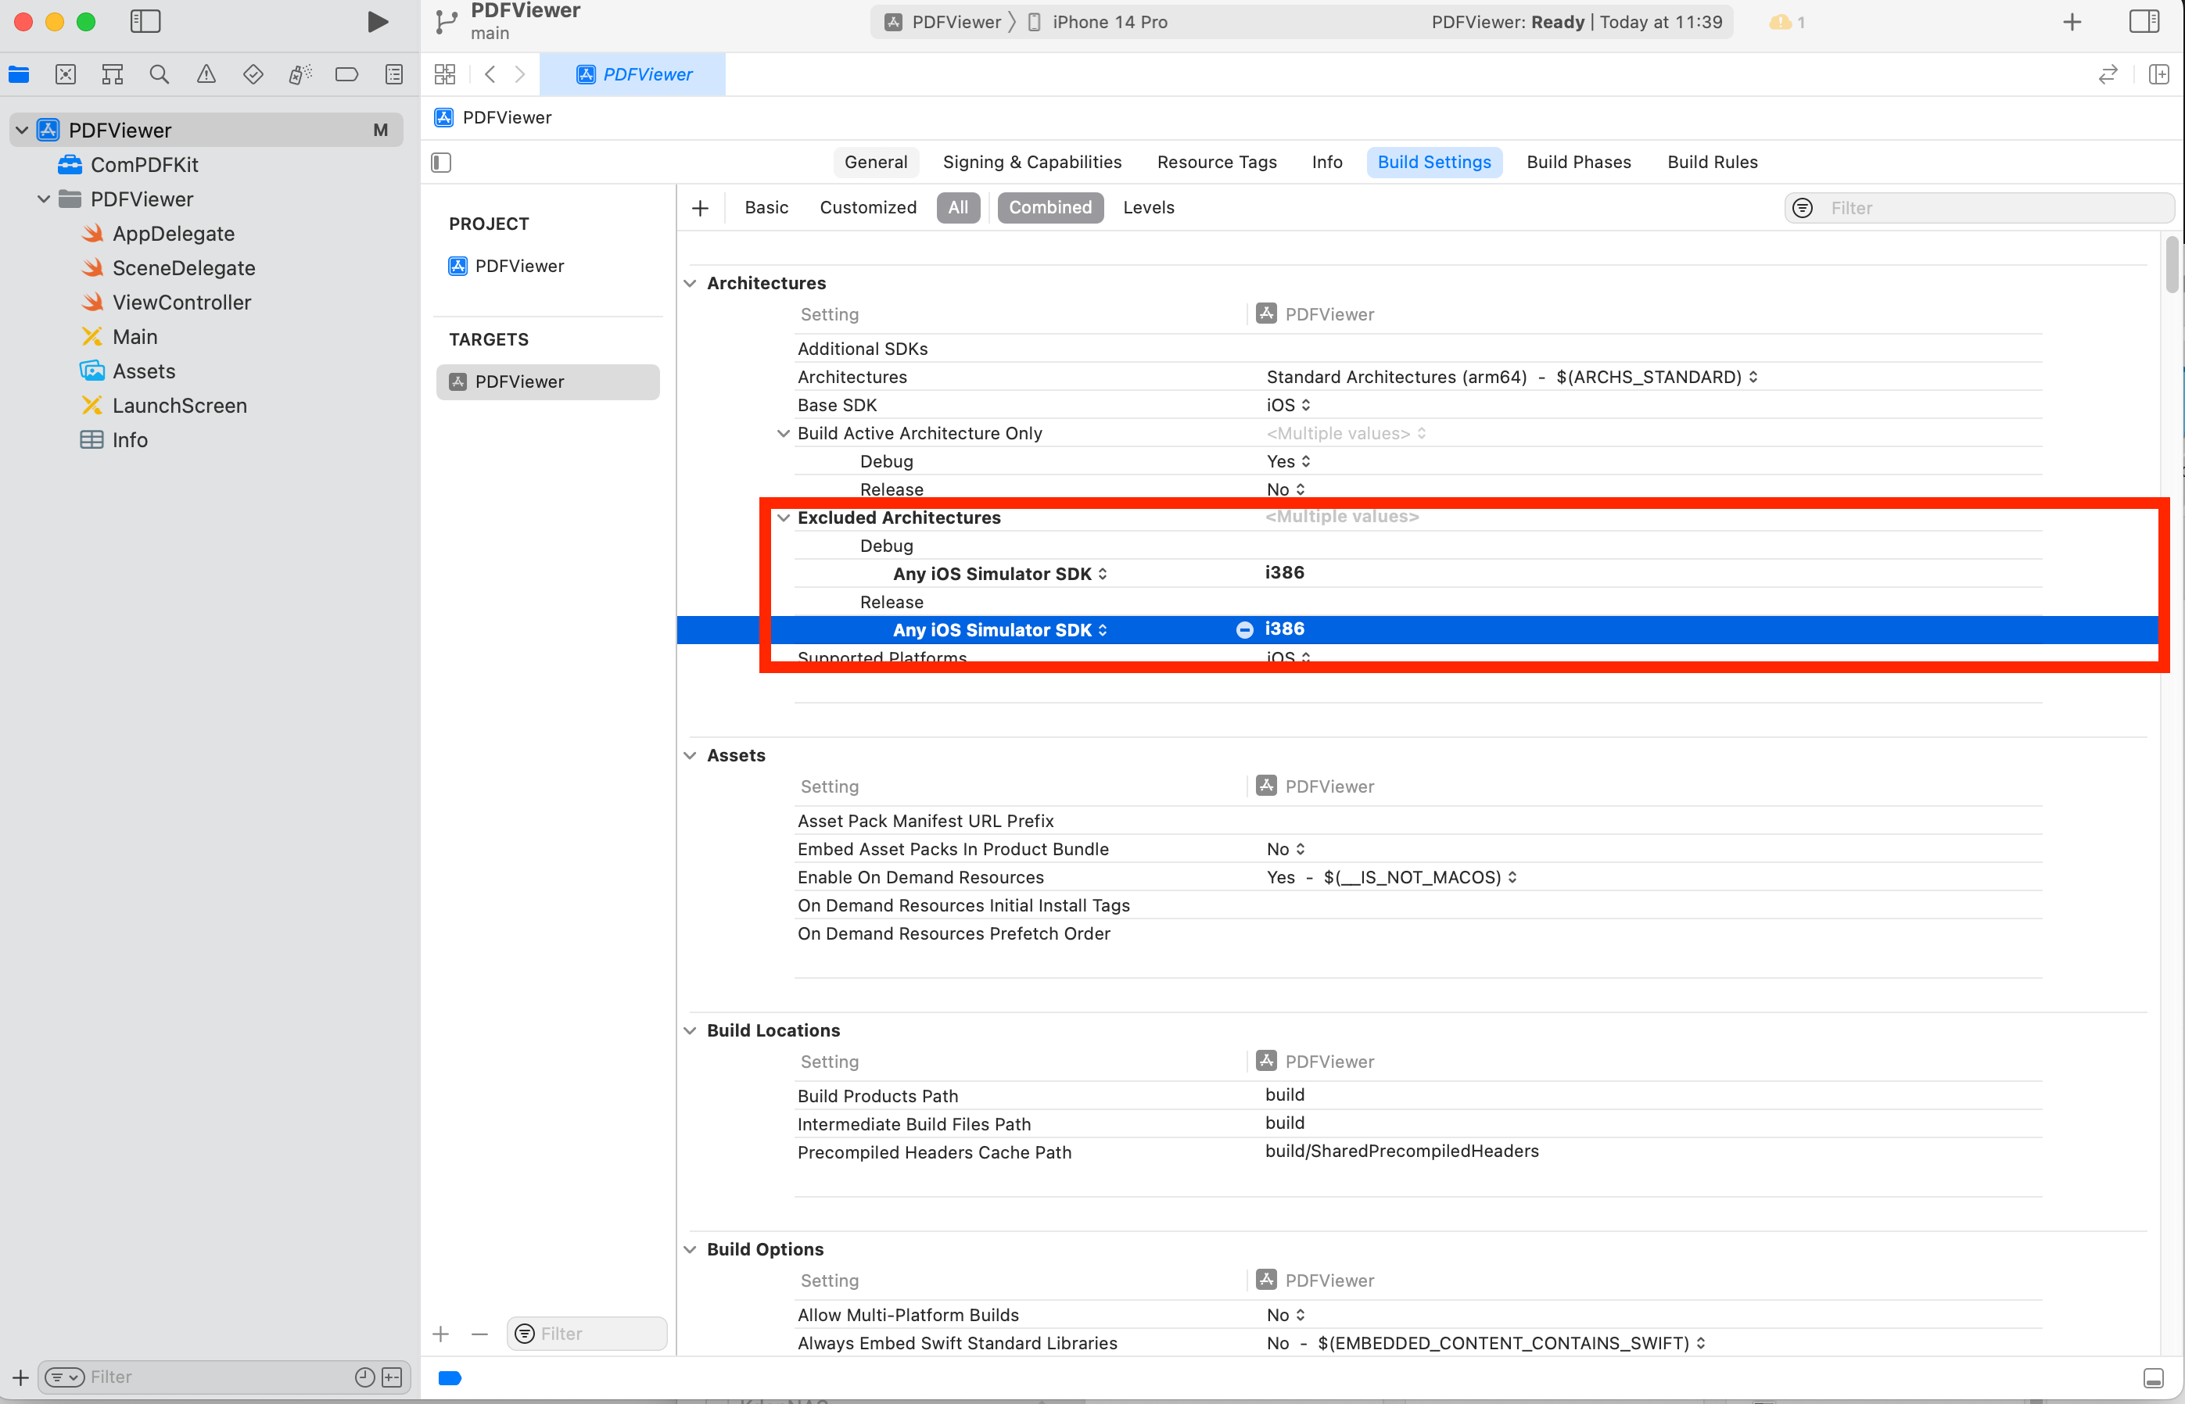Toggle the debug area at bottom right
The image size is (2185, 1404).
click(2153, 1377)
